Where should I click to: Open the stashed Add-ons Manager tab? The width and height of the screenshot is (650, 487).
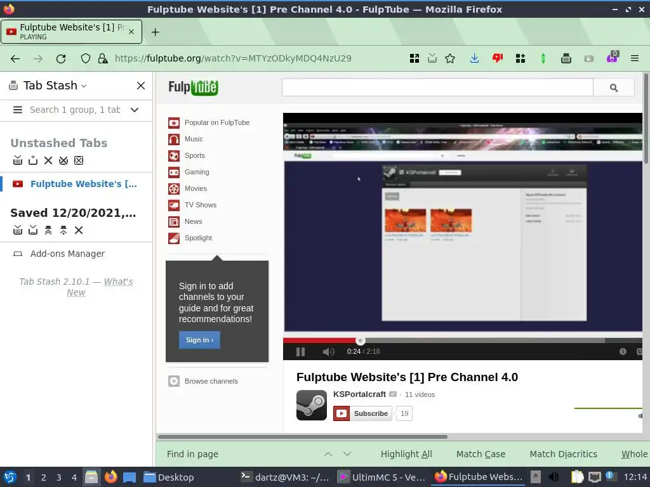point(67,254)
